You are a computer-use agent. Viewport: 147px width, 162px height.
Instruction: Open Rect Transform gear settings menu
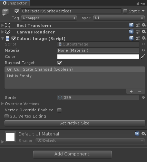coord(144,25)
